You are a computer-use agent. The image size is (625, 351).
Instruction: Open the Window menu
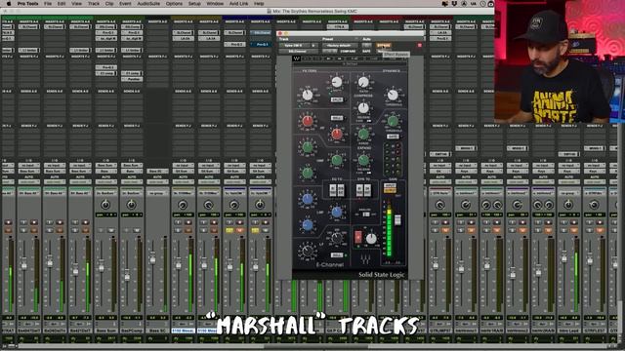[x=215, y=4]
